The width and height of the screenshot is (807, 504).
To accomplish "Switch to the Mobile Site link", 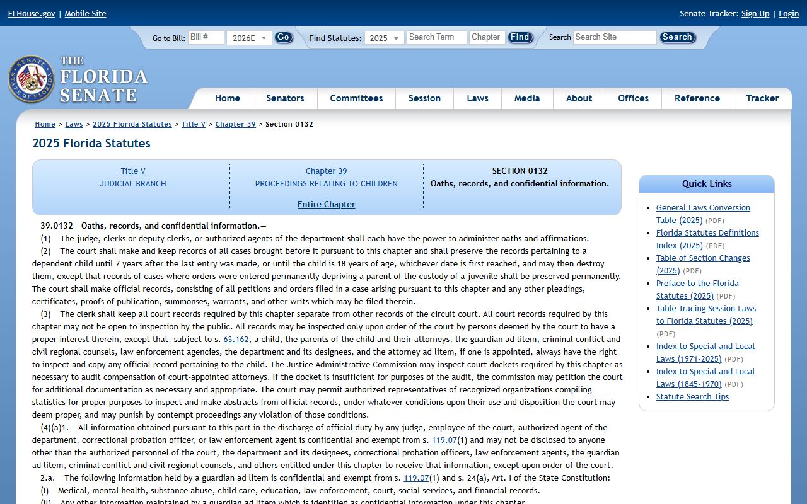I will [85, 13].
